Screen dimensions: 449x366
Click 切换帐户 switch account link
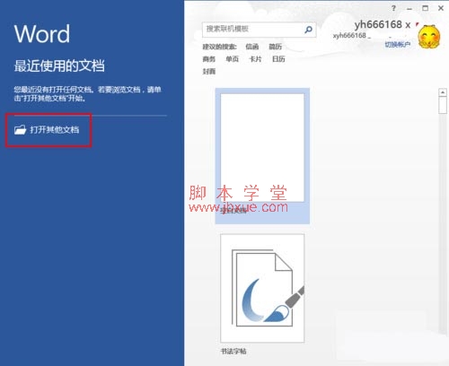tap(398, 44)
